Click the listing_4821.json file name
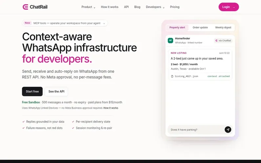 point(186,76)
